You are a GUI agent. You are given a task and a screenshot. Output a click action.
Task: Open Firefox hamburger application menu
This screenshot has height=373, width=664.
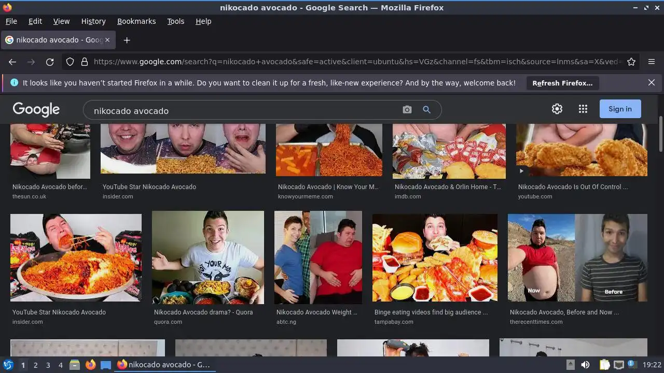click(652, 62)
